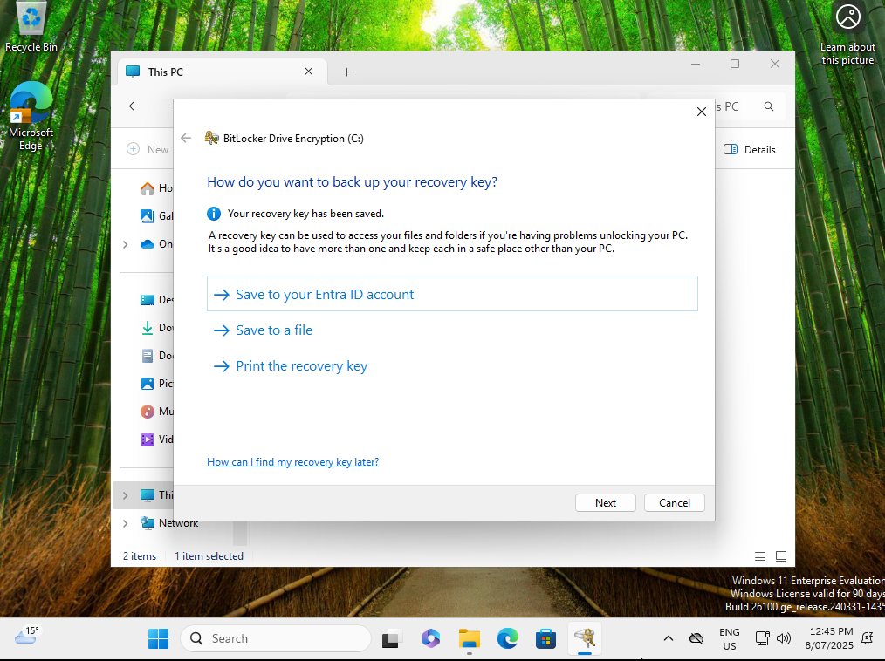Screen dimensions: 885x661
Task: Select Save to your Entra ID account
Action: point(324,295)
